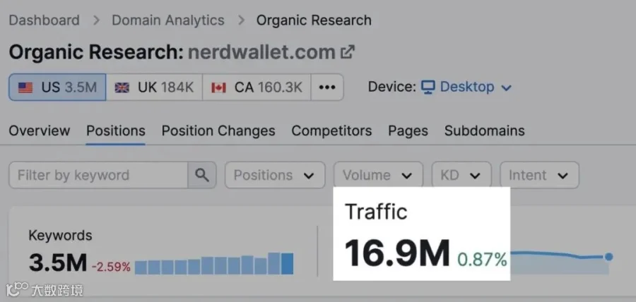Switch to the Competitors tab

click(331, 131)
